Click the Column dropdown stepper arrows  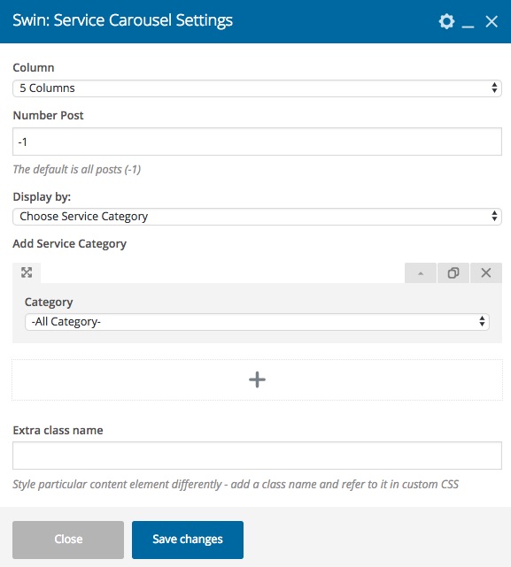click(494, 88)
